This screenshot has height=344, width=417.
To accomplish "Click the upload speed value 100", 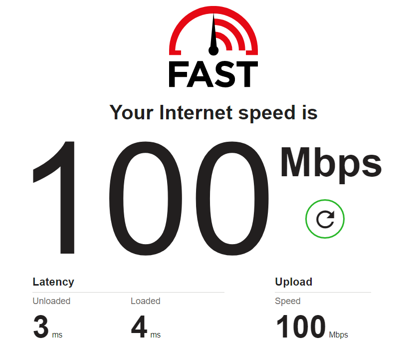I will [x=301, y=327].
